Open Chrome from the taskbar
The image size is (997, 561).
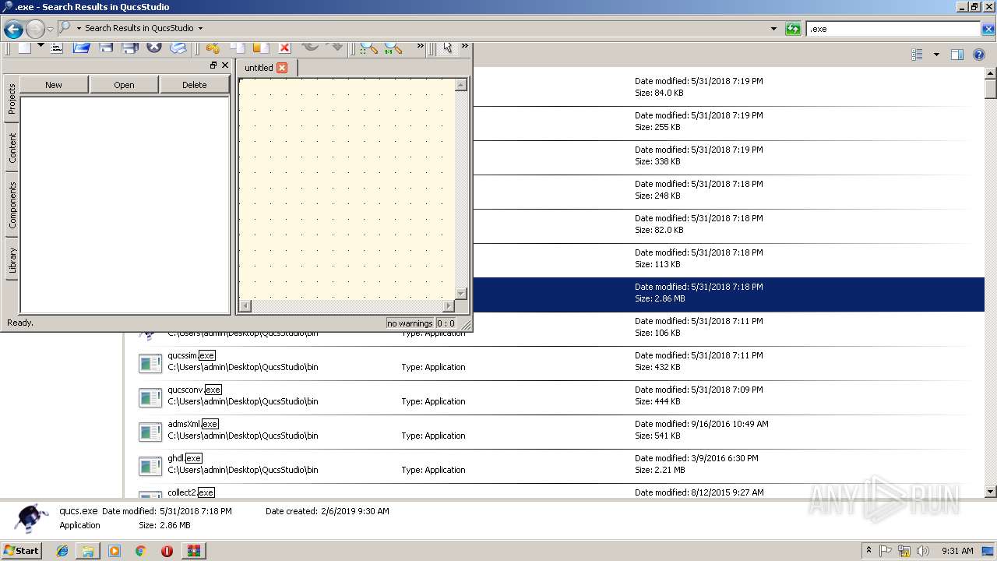140,551
